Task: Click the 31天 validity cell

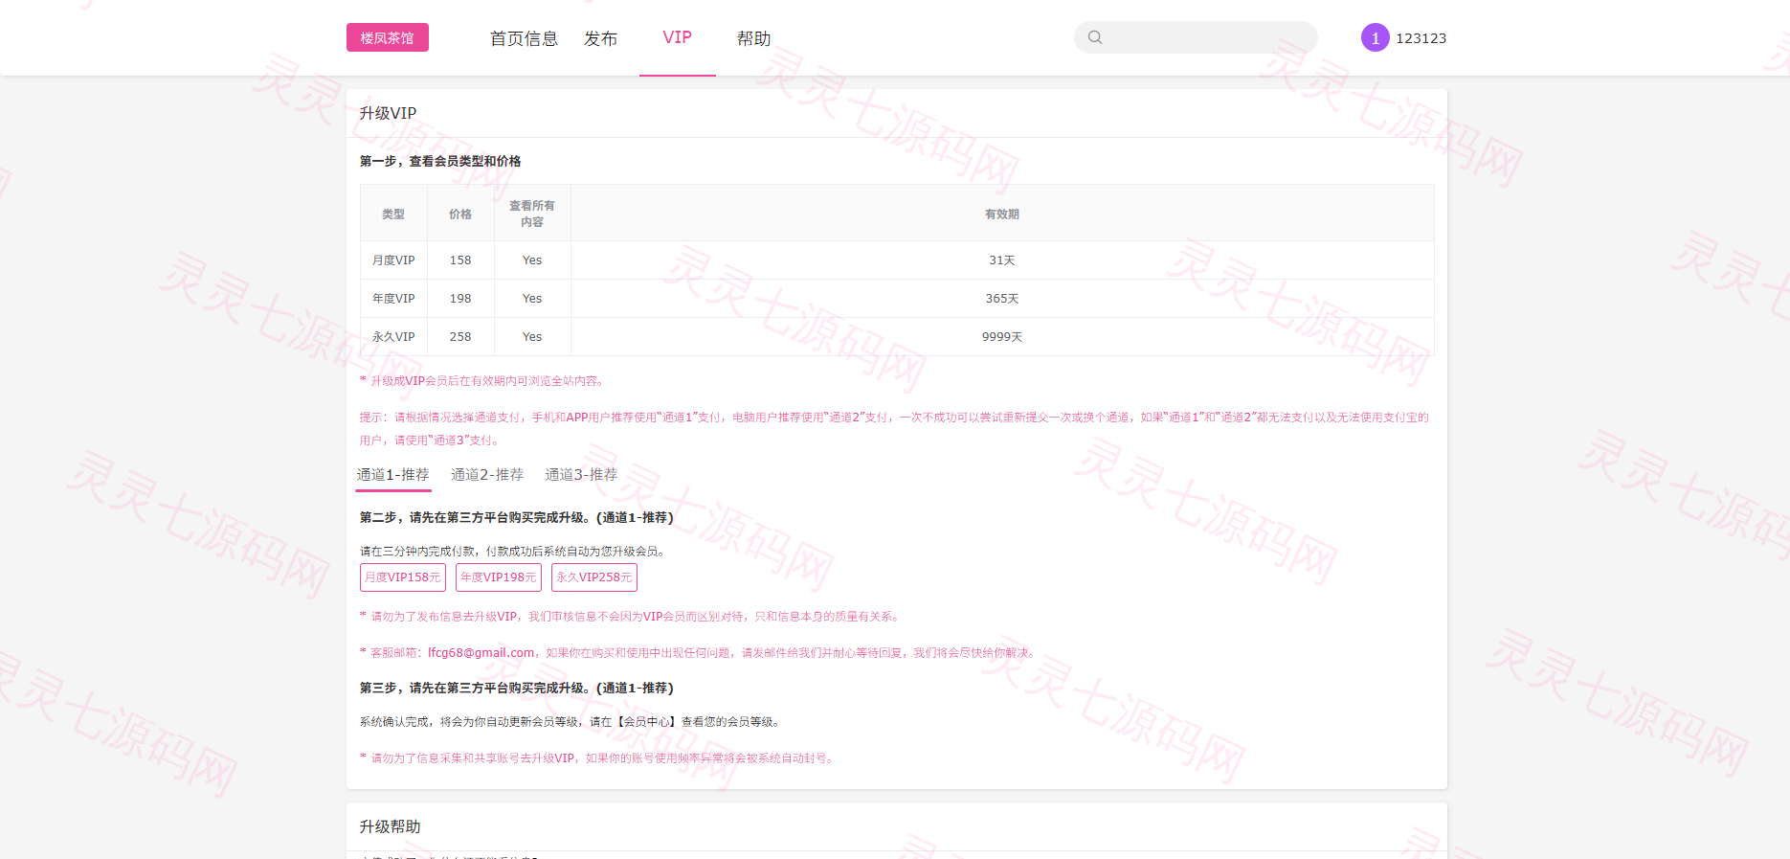Action: point(1002,260)
